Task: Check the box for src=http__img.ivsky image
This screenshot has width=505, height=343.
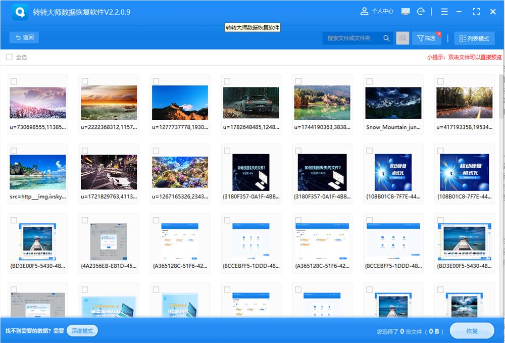Action: pos(14,151)
